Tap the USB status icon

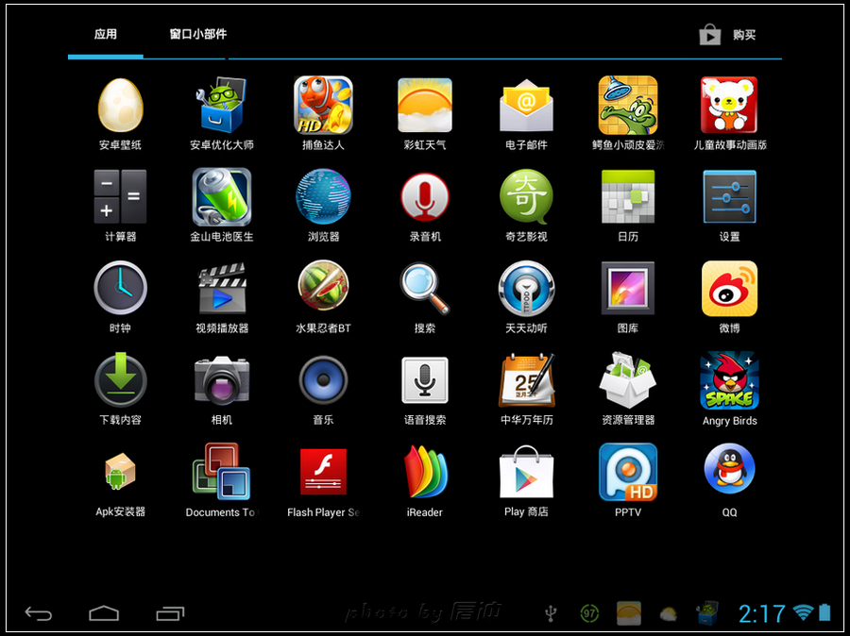551,613
